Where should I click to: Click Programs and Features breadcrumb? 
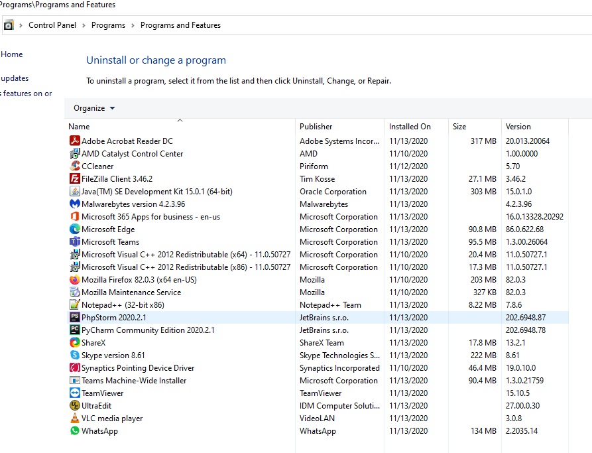pyautogui.click(x=180, y=25)
